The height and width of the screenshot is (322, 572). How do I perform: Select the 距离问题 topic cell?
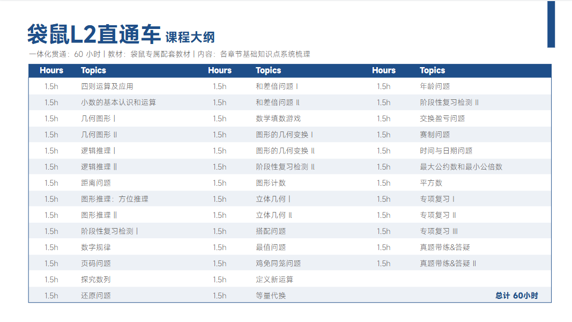coord(95,183)
